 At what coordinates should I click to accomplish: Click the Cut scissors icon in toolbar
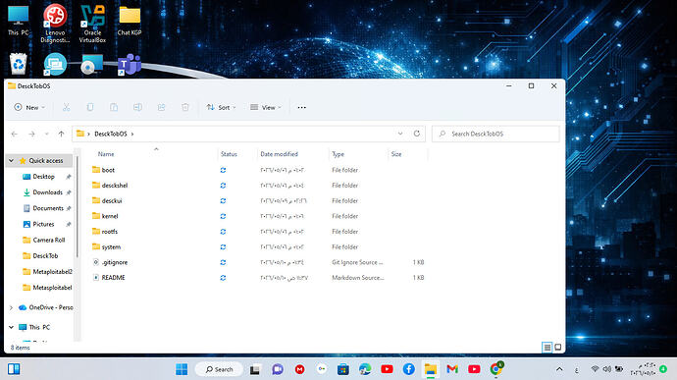coord(66,107)
